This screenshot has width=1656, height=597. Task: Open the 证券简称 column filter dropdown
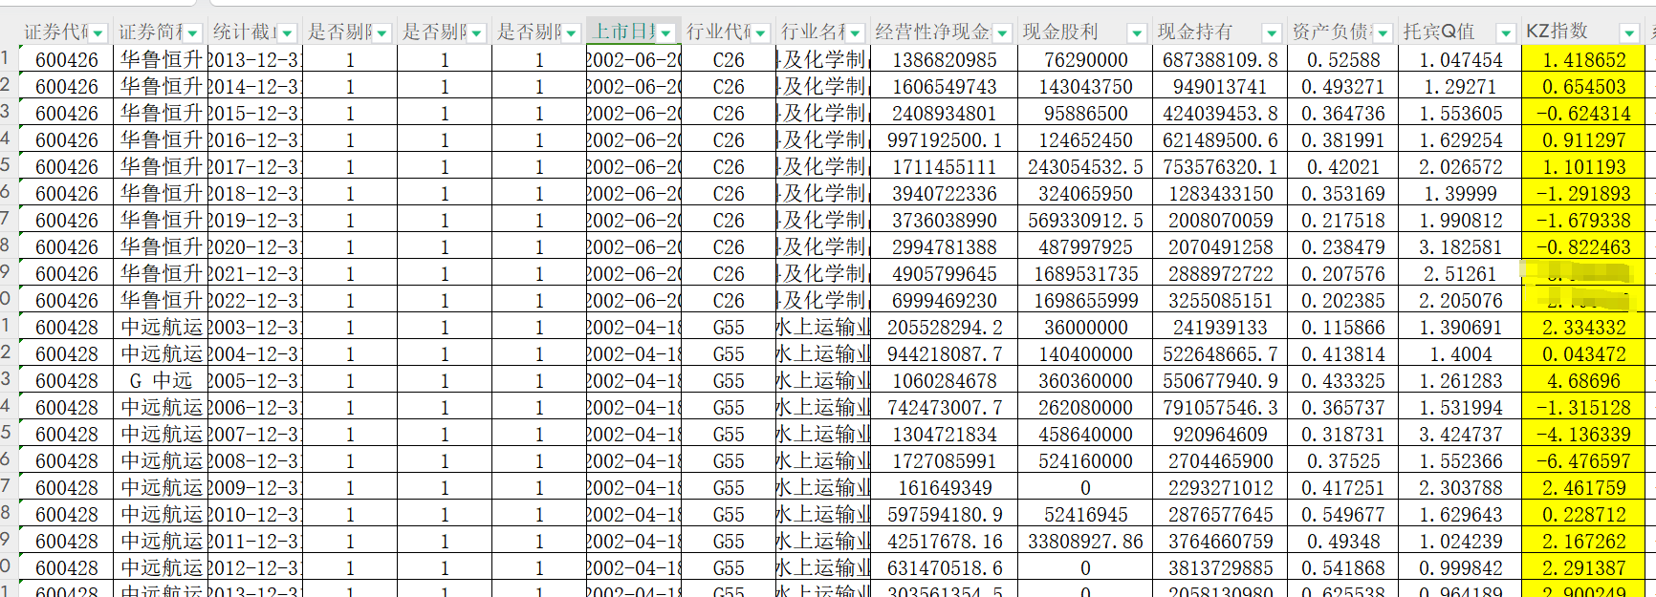[193, 32]
